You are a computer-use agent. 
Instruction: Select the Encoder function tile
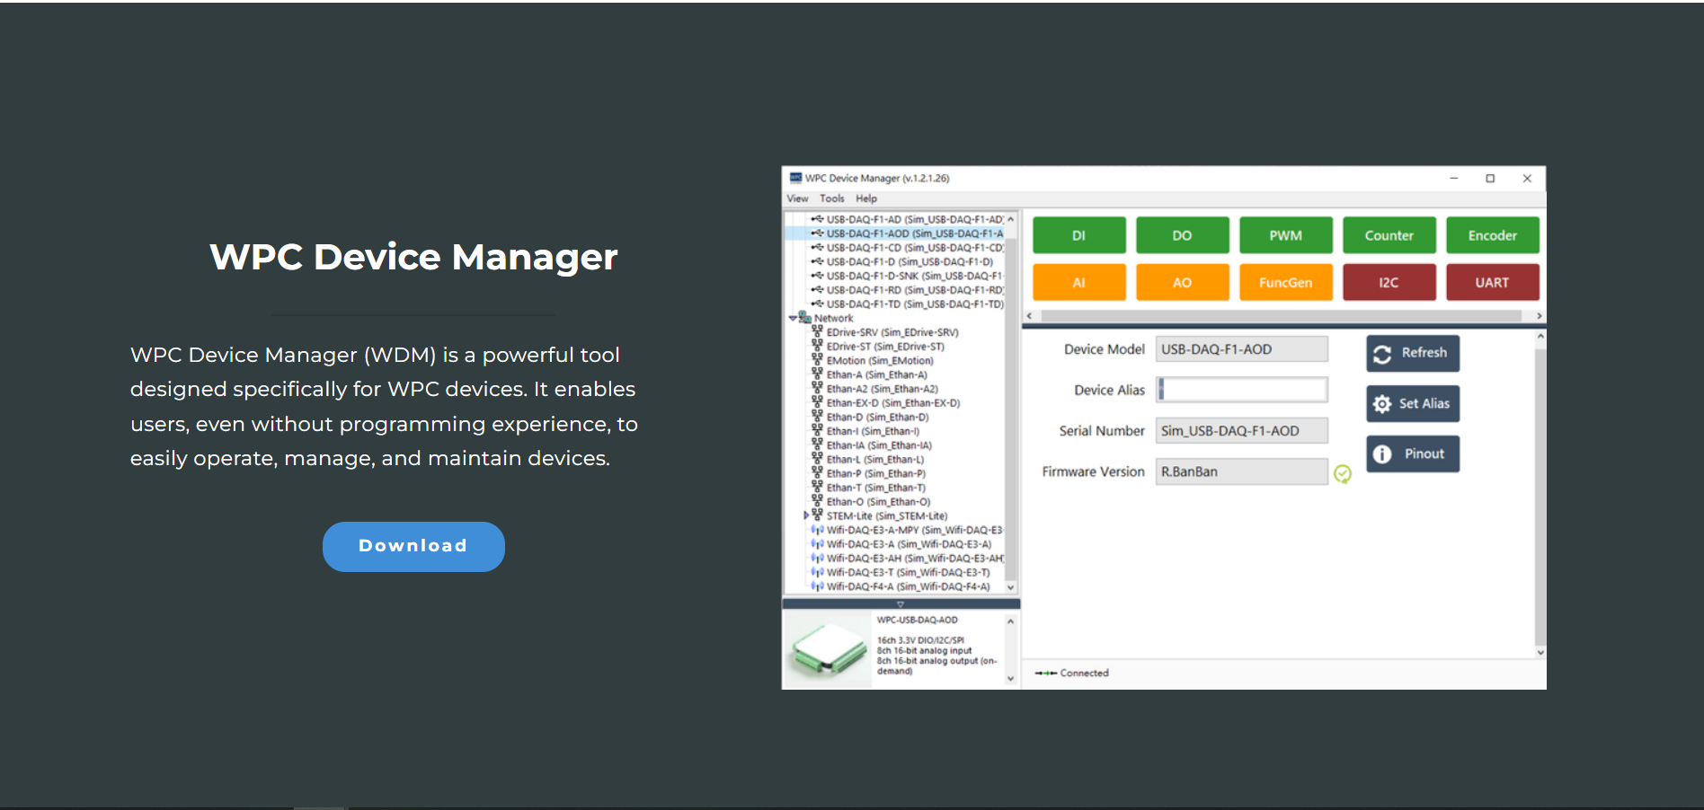[x=1492, y=234]
